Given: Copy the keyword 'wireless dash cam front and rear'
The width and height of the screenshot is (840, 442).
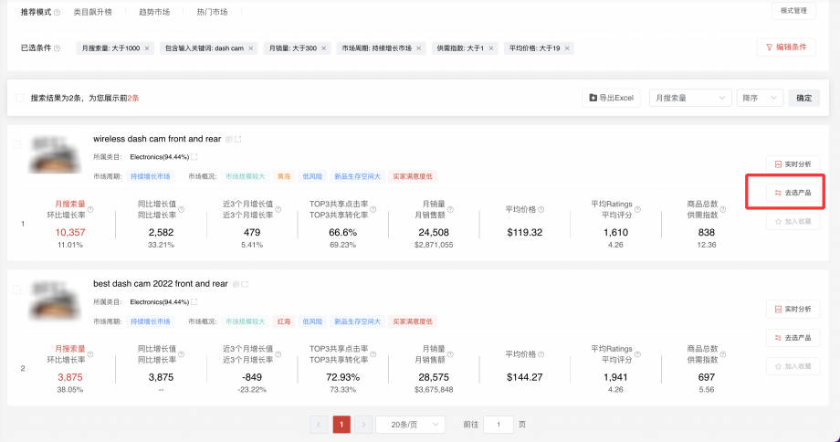Looking at the screenshot, I should point(229,140).
